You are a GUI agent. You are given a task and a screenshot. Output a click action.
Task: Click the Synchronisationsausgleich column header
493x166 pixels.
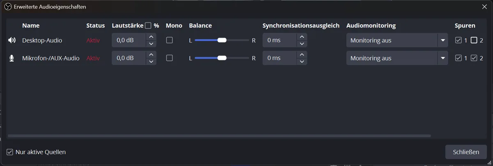pos(301,25)
